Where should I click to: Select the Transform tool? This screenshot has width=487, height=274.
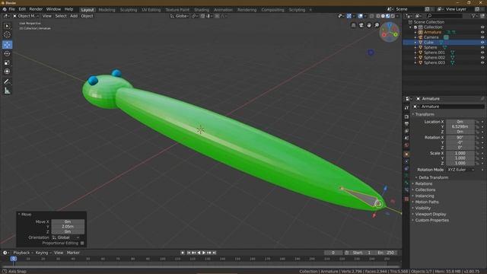coord(7,72)
